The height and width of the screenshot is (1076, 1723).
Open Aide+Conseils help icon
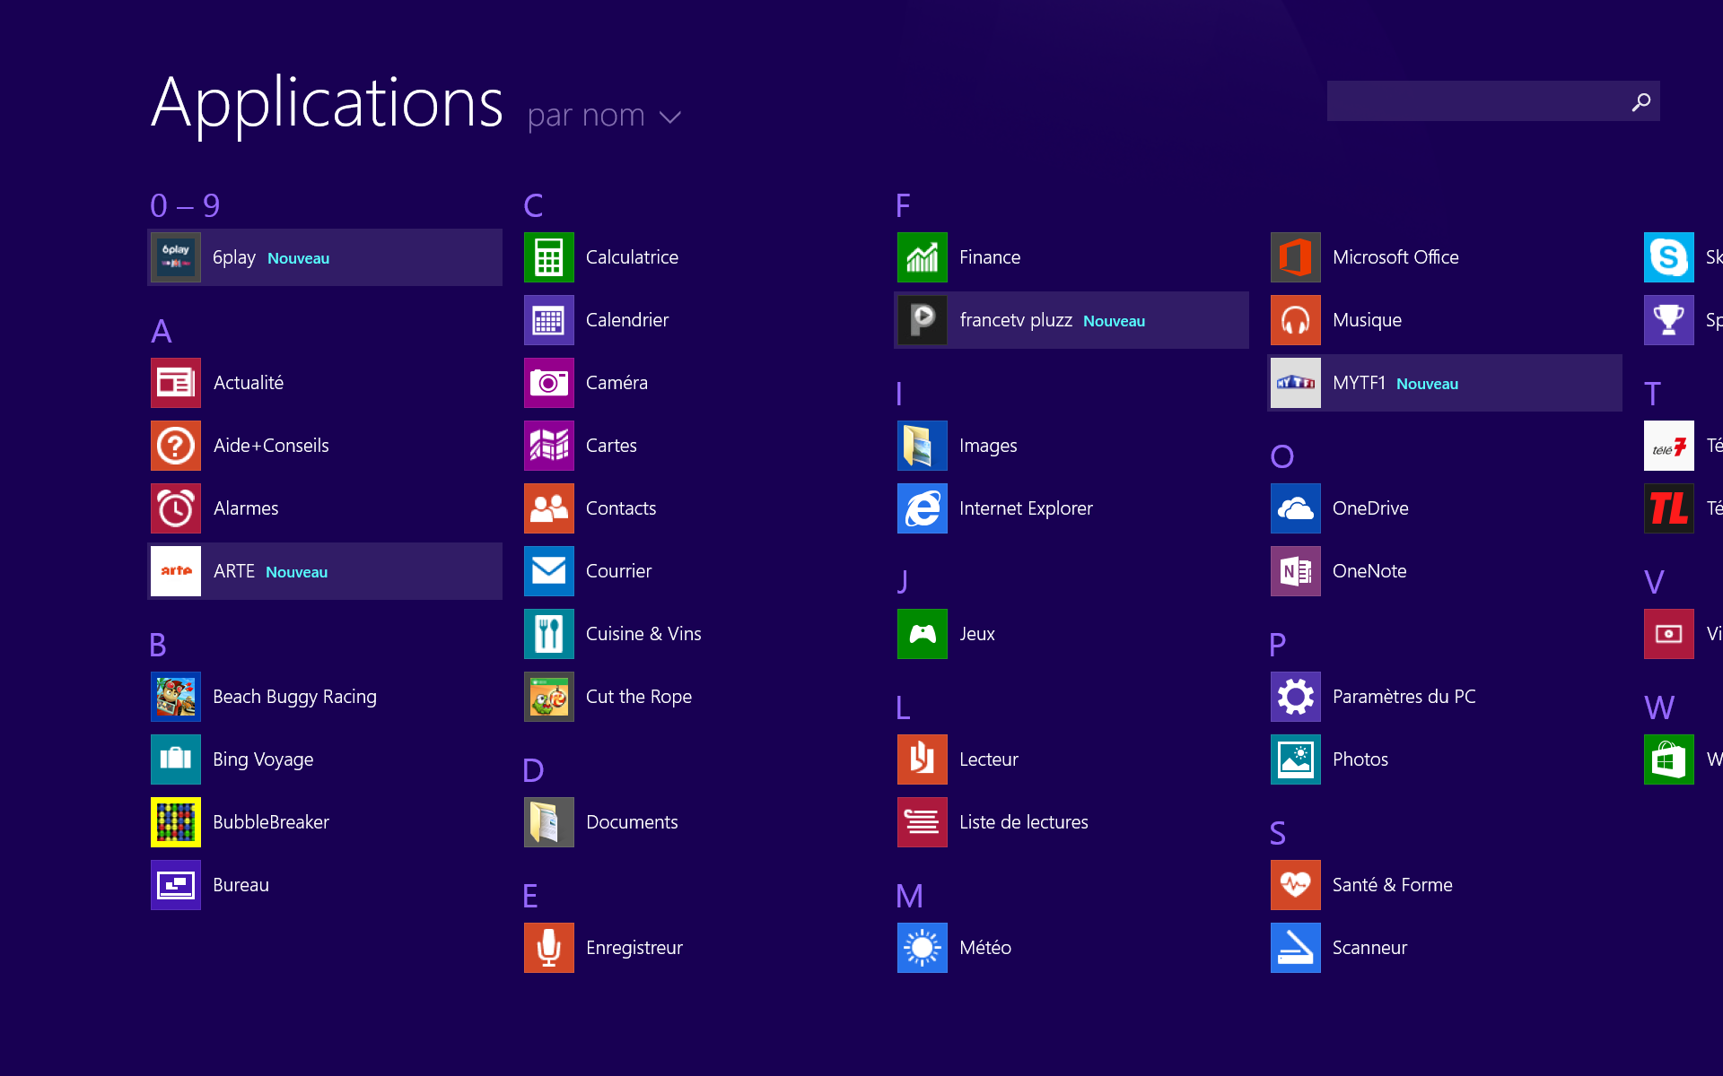176,446
